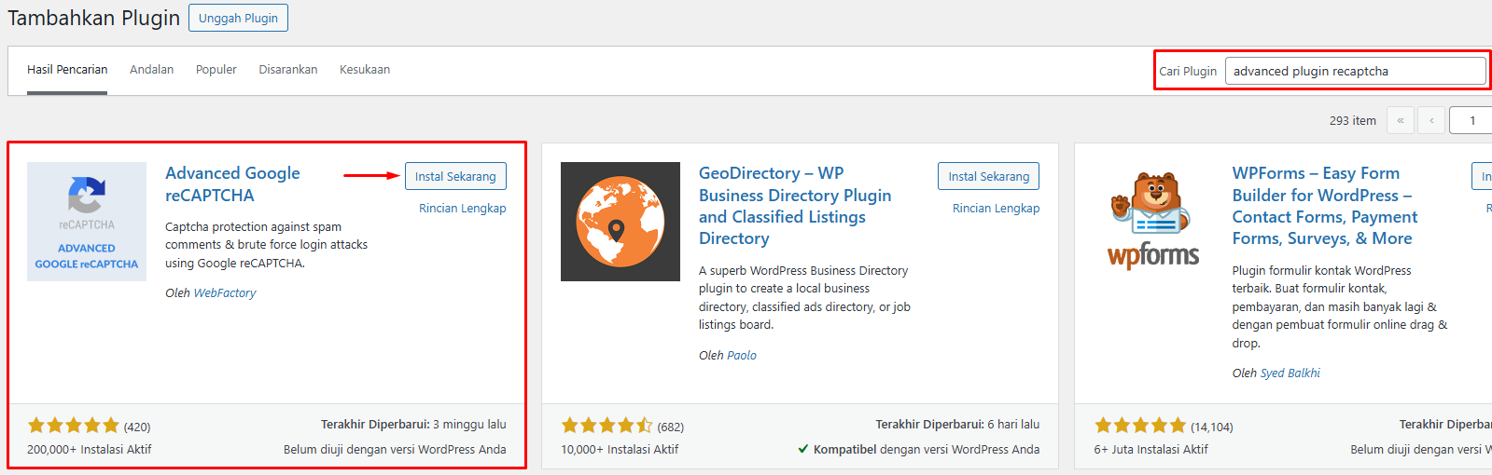Install Advanced Google reCAPTCHA with Instal Sekarang
The width and height of the screenshot is (1492, 475).
(x=455, y=176)
